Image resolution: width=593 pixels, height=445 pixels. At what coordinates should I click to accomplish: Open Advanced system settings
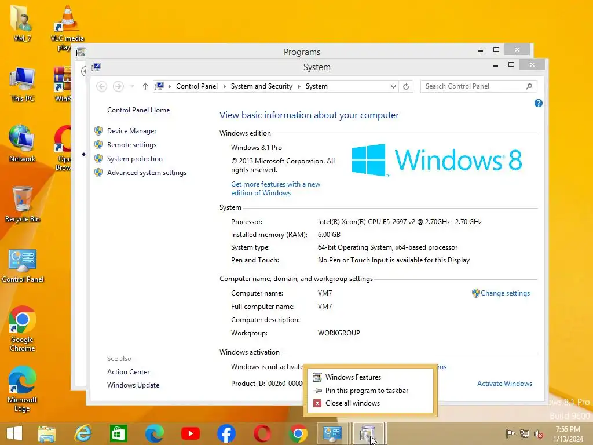(x=147, y=173)
